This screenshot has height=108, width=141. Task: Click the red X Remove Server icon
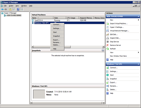point(108,45)
